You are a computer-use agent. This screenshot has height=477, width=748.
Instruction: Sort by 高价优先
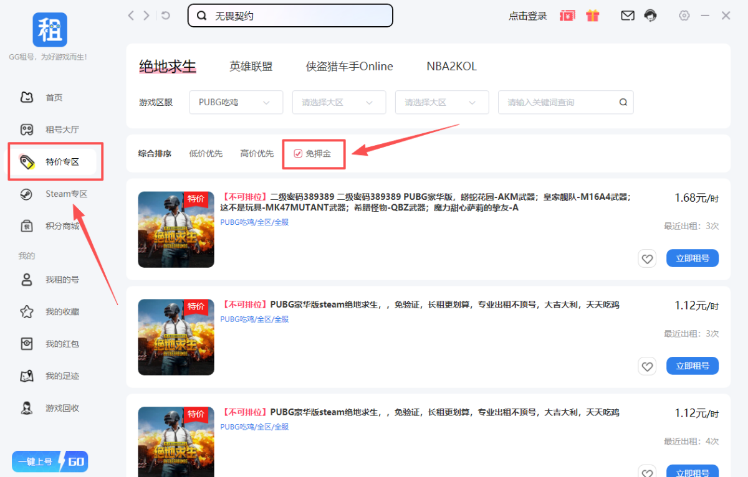pyautogui.click(x=257, y=153)
